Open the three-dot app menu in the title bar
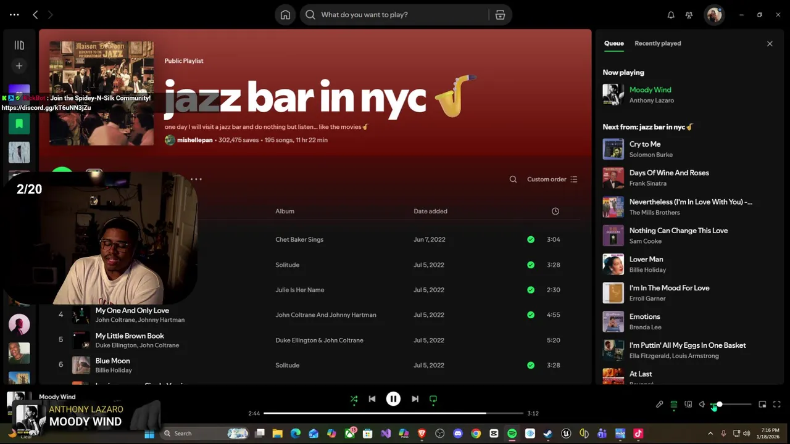The width and height of the screenshot is (790, 444). click(x=14, y=15)
